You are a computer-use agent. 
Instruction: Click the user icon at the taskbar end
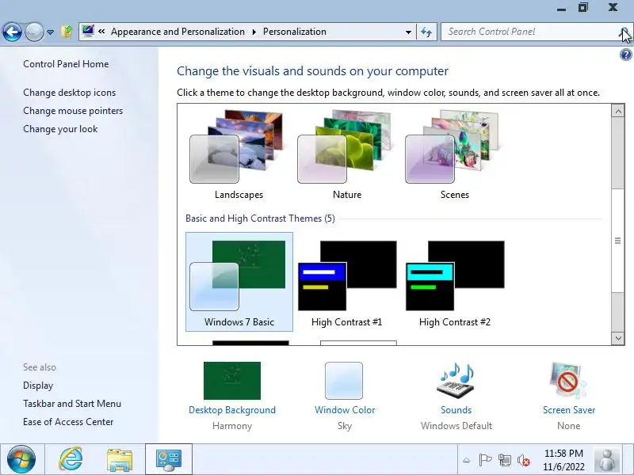[x=607, y=460]
